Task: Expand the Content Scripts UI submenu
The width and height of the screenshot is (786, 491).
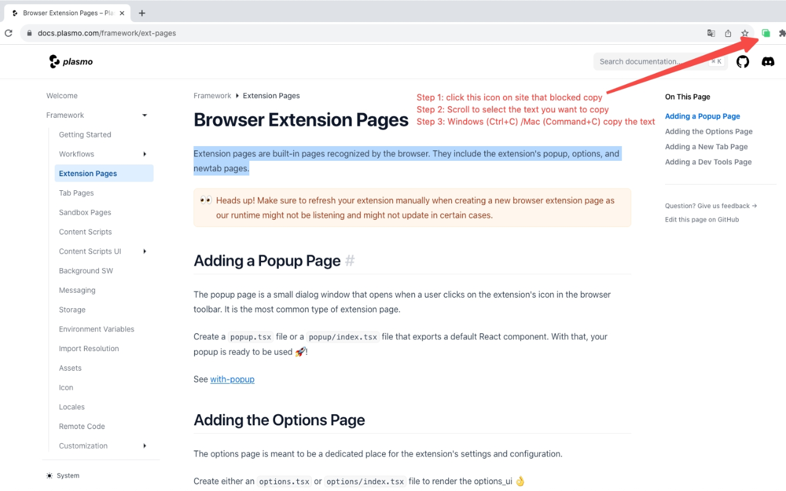Action: (144, 251)
